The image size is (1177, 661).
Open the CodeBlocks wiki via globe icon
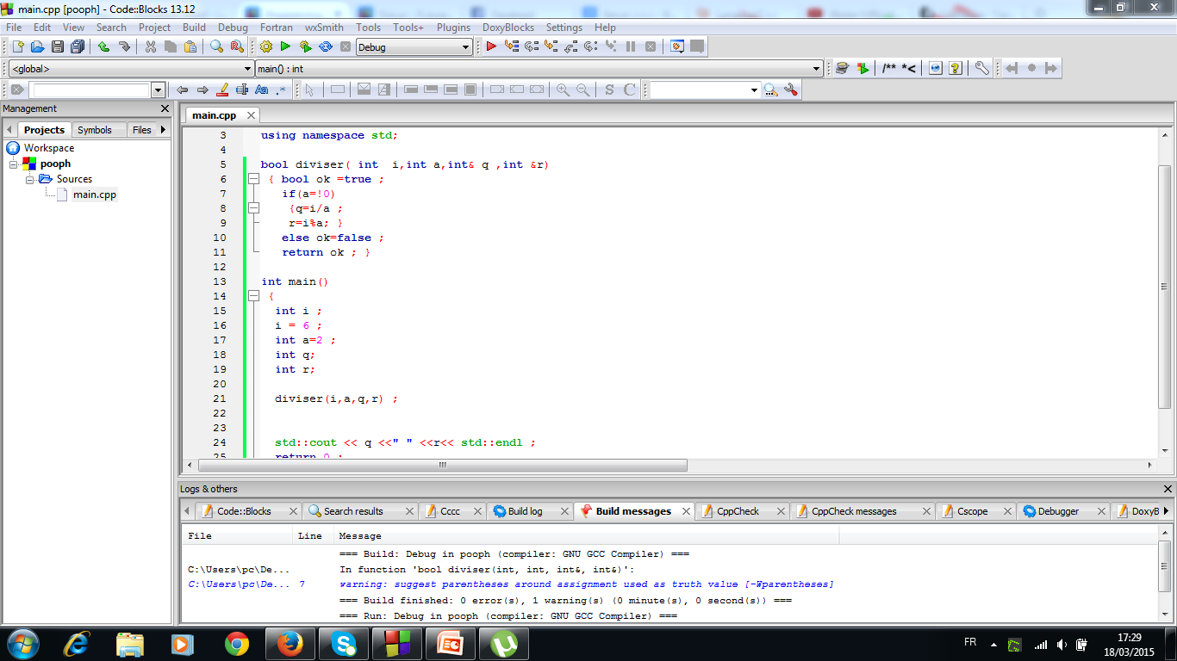(x=936, y=68)
